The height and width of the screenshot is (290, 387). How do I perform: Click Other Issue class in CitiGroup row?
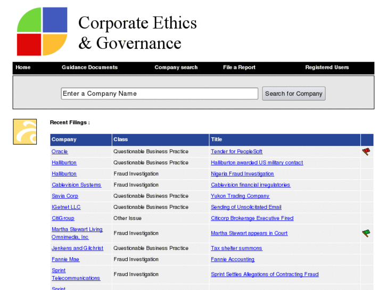[x=127, y=218]
